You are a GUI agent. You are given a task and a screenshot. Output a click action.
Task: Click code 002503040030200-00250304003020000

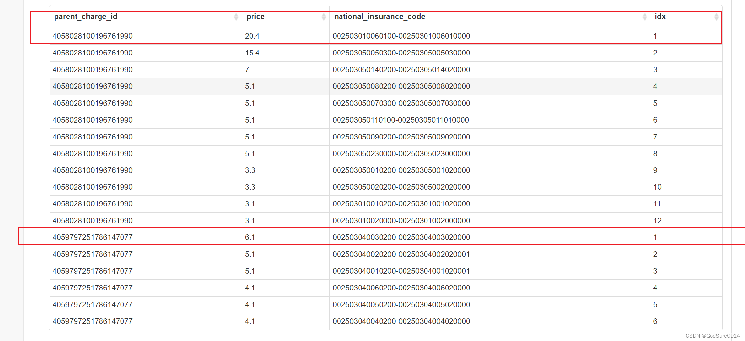[x=401, y=237]
